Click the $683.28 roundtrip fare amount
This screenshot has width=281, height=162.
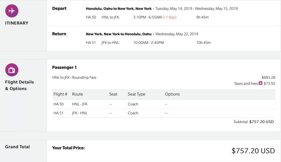pyautogui.click(x=268, y=77)
